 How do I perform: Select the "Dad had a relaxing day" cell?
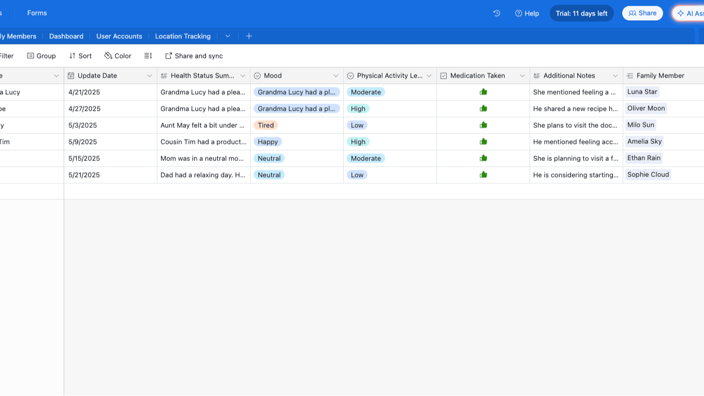(204, 175)
